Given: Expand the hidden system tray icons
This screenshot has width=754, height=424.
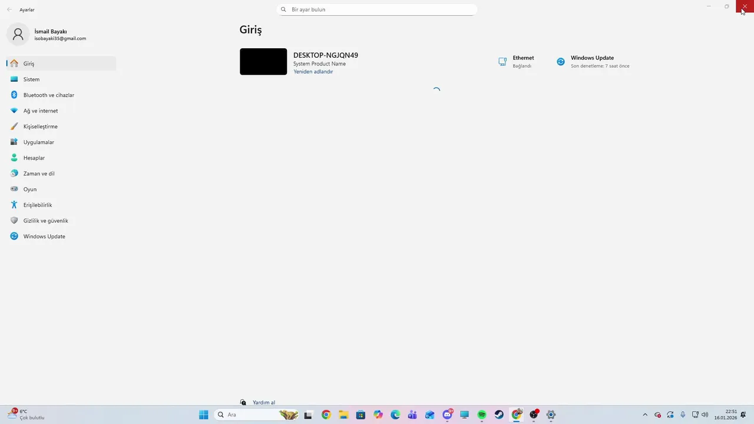Looking at the screenshot, I should tap(645, 415).
